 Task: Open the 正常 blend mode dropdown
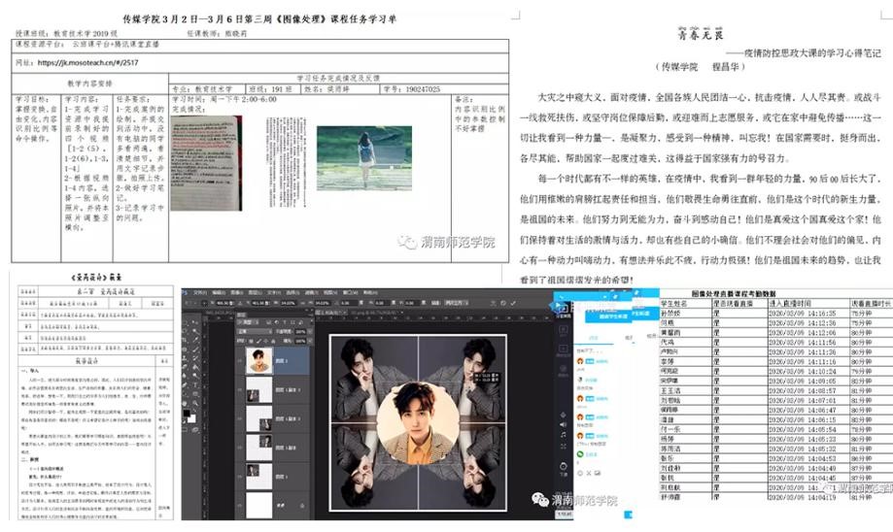click(x=257, y=330)
